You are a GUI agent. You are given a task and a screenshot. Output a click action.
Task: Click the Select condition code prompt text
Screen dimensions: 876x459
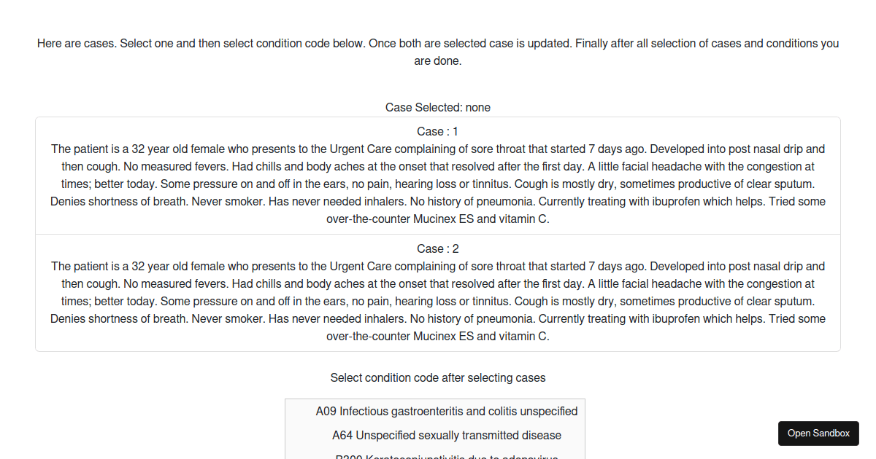point(438,377)
